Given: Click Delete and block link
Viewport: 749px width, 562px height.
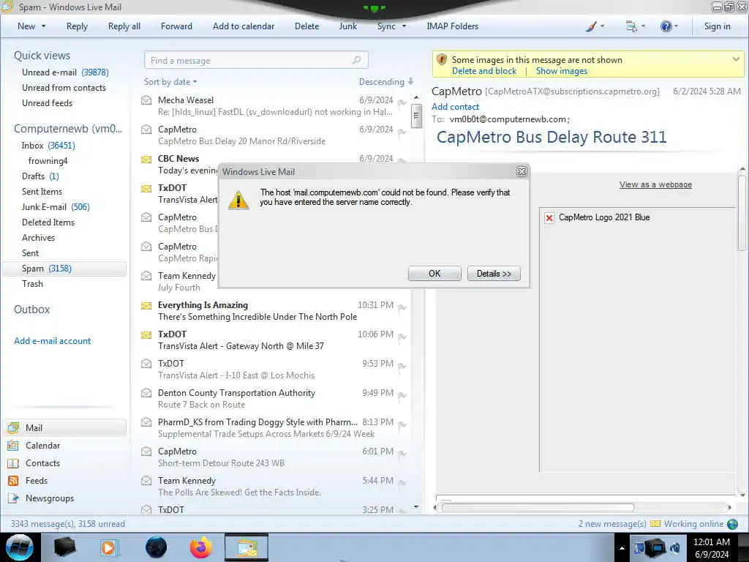Looking at the screenshot, I should click(x=484, y=71).
